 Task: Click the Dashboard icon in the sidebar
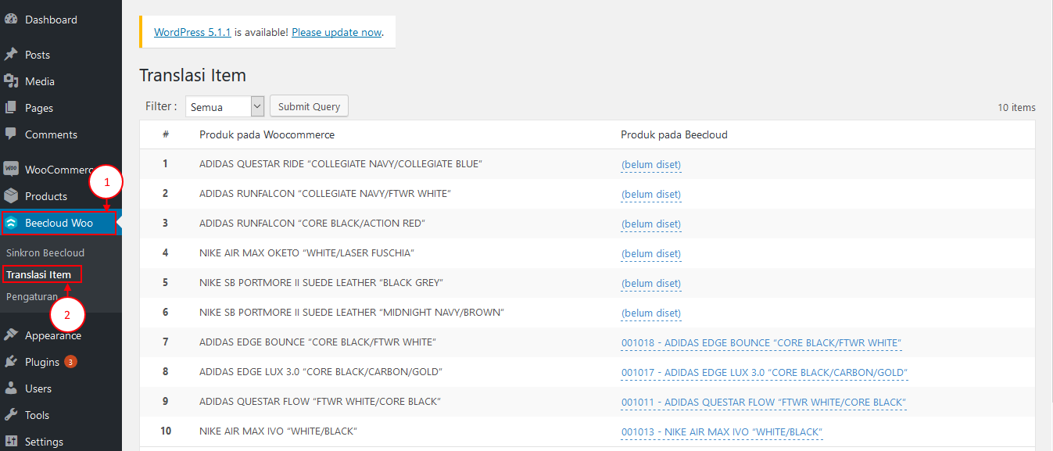click(x=11, y=20)
